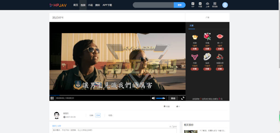Tip the 1金币 popcorn gift

(195, 49)
